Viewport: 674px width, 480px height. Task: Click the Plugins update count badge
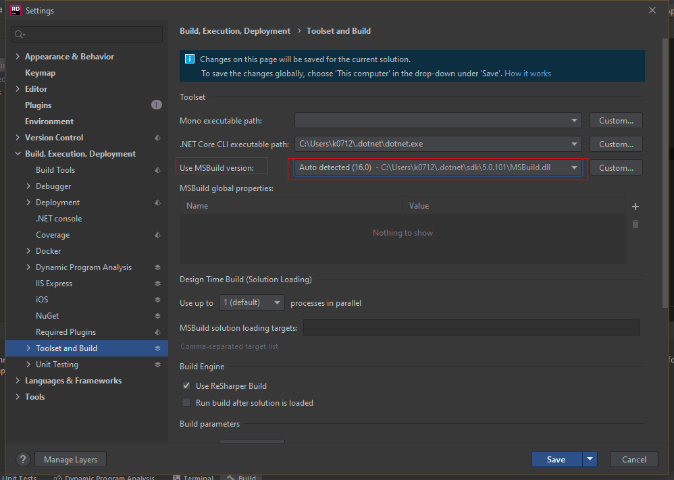157,105
